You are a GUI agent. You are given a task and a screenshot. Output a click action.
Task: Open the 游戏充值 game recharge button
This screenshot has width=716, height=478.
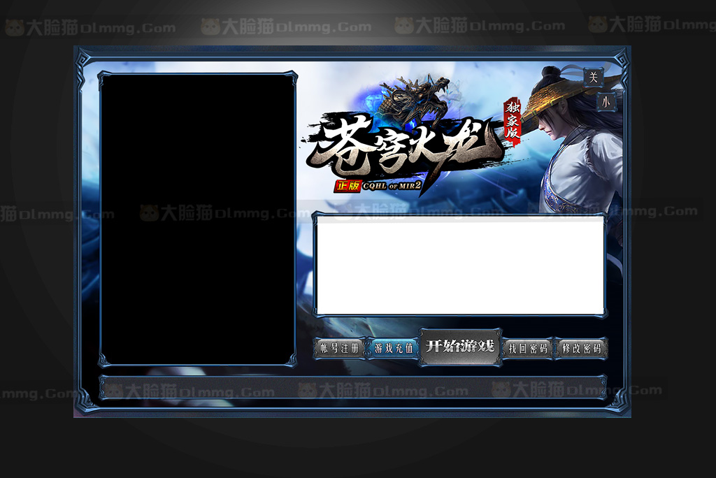pos(393,348)
